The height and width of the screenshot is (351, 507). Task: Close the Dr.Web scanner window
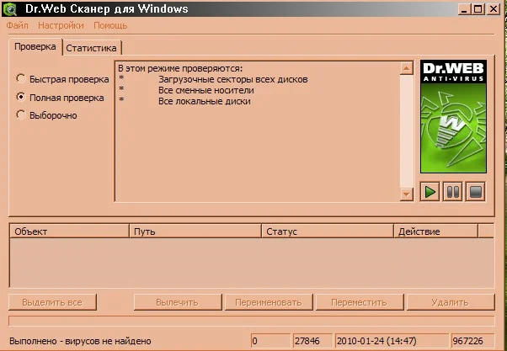pos(494,9)
